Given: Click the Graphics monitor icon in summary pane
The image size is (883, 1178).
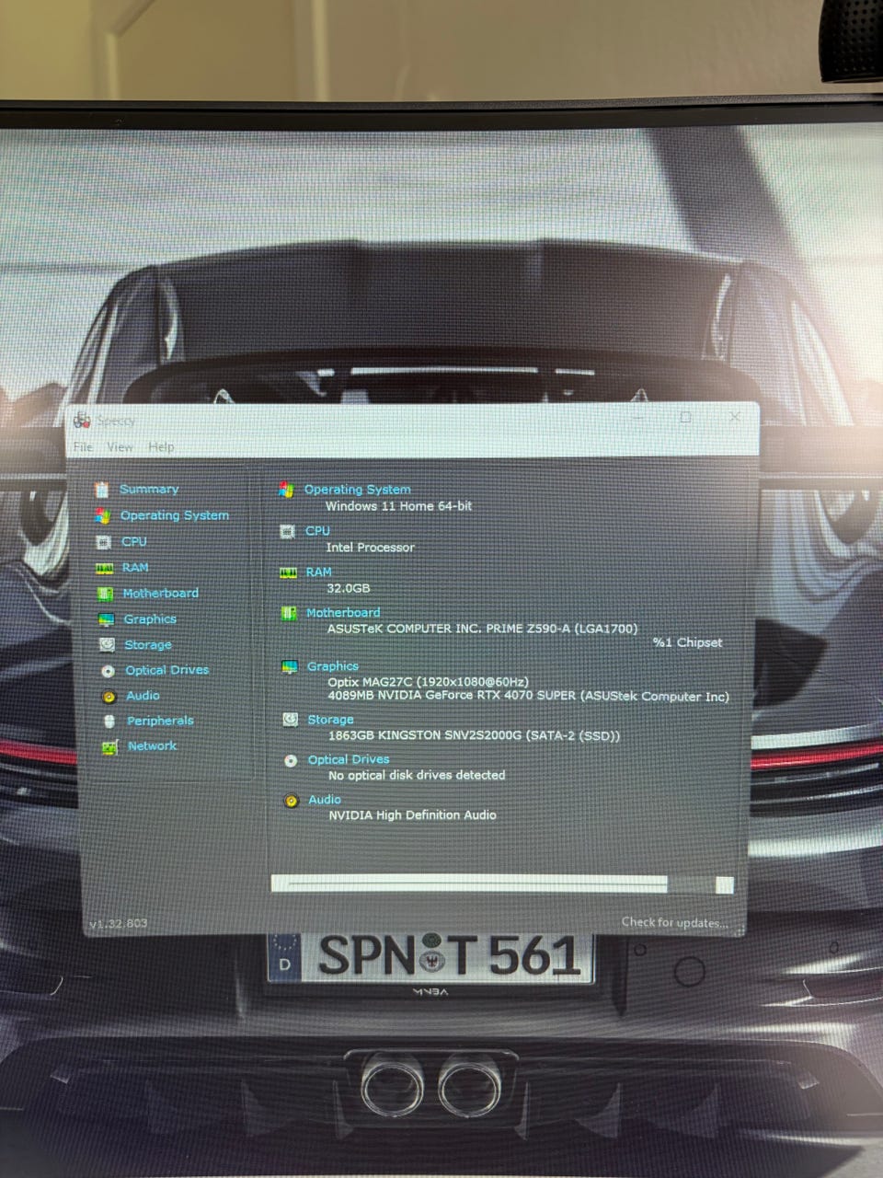Looking at the screenshot, I should [290, 666].
